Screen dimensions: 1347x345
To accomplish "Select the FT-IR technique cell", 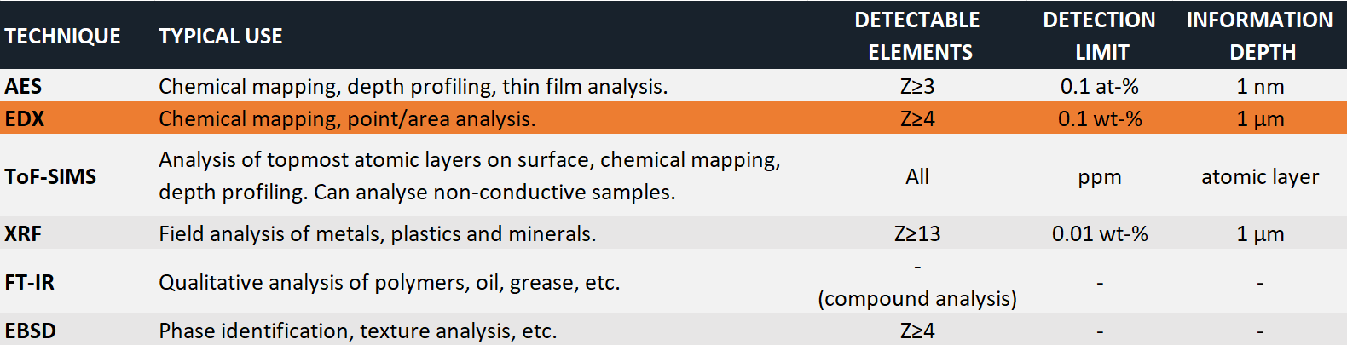I will 30,282.
